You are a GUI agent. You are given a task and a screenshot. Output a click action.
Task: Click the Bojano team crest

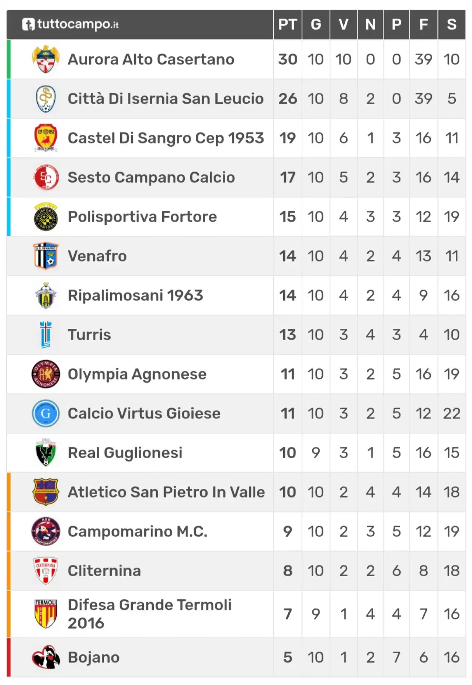pyautogui.click(x=46, y=657)
